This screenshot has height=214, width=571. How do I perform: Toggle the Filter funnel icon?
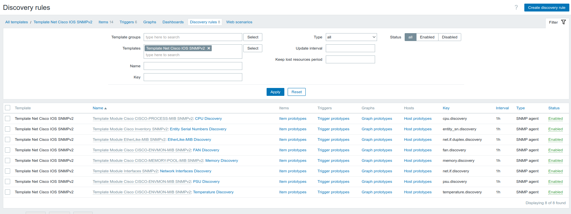point(563,22)
